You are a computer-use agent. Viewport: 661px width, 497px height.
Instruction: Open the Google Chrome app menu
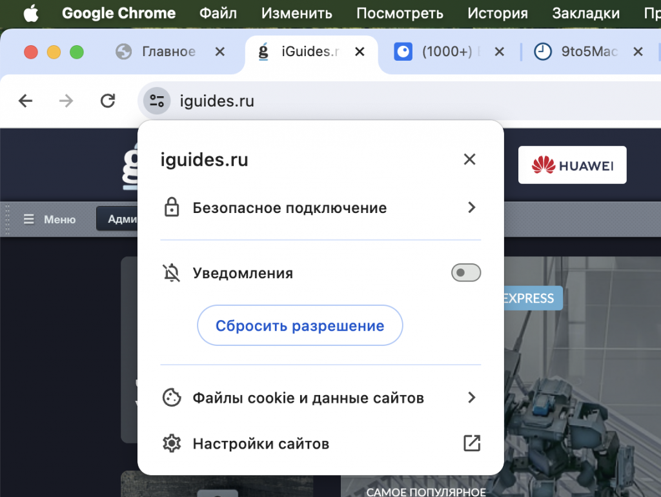click(119, 13)
